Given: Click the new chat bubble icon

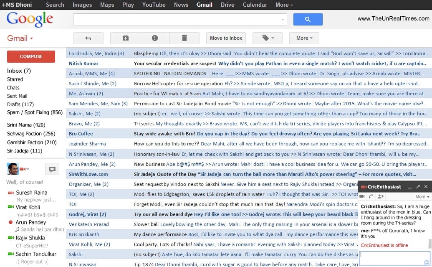Looking at the screenshot, I should (52, 169).
